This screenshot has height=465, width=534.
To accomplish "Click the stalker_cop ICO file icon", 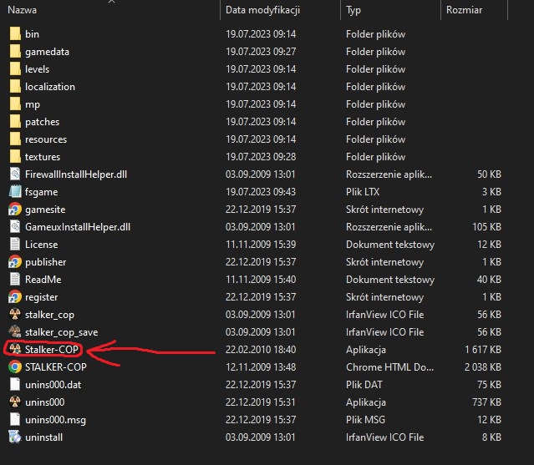I will point(15,314).
